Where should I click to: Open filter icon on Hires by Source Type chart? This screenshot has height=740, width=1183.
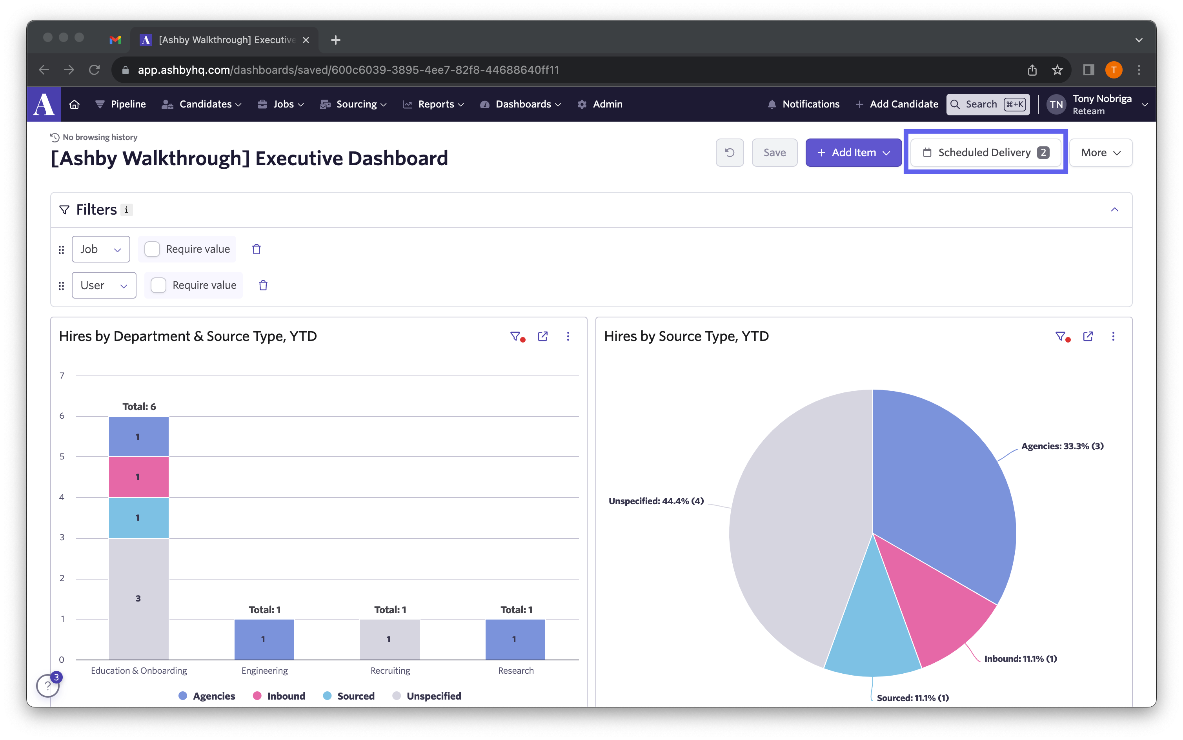click(1061, 336)
